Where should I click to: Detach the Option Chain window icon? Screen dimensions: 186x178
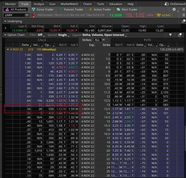[x=180, y=35]
